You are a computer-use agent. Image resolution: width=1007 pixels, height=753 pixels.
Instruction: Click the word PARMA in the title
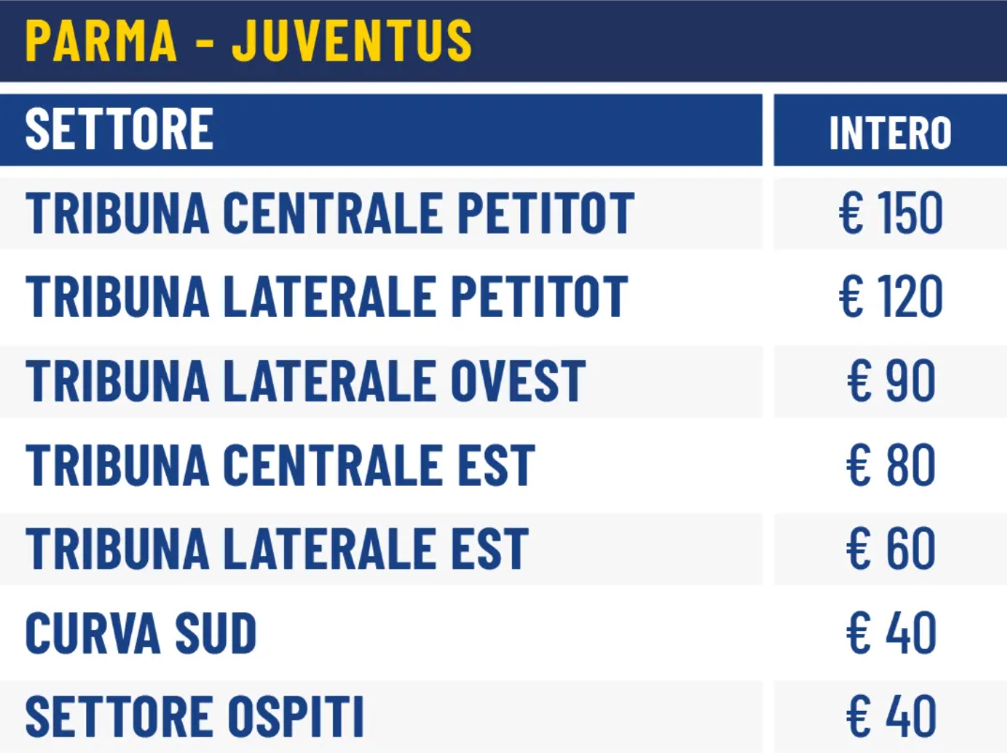pos(101,40)
